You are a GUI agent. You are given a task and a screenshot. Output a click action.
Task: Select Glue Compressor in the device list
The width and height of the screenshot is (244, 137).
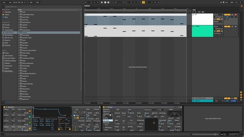(x=28, y=63)
